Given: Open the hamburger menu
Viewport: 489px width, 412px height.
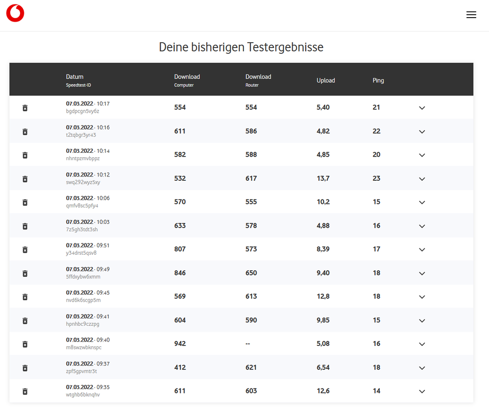Looking at the screenshot, I should 471,15.
